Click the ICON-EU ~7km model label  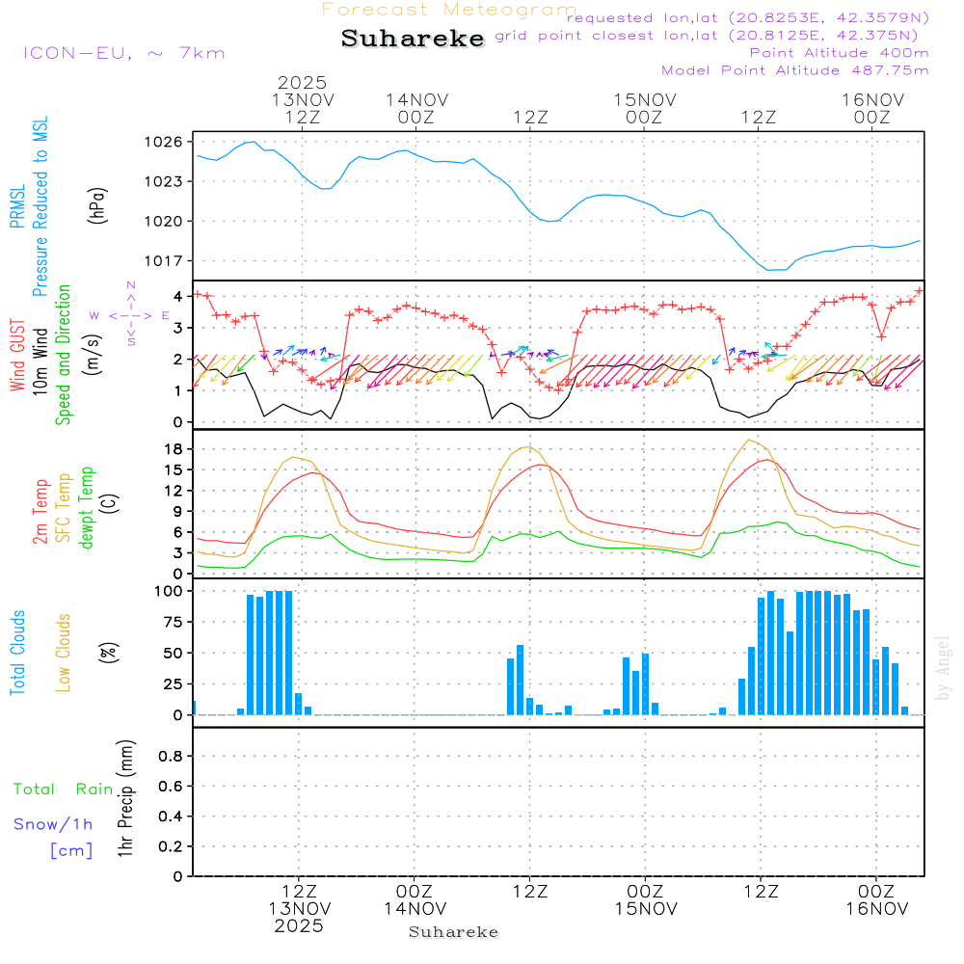pos(123,53)
